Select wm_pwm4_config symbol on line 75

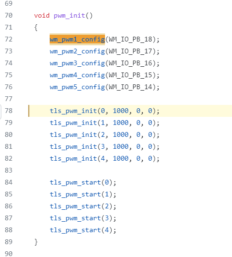pos(77,75)
